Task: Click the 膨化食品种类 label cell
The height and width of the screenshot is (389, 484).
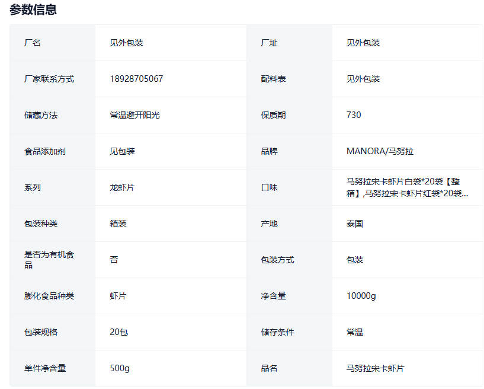Action: point(49,296)
